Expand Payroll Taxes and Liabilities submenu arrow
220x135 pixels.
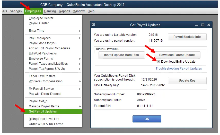(80, 64)
